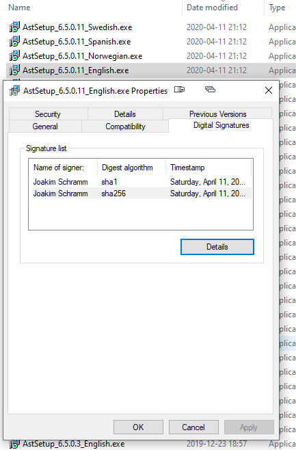Viewport: 296px width, 450px height.
Task: Click the date modified of Swedish.exe
Action: [217, 27]
